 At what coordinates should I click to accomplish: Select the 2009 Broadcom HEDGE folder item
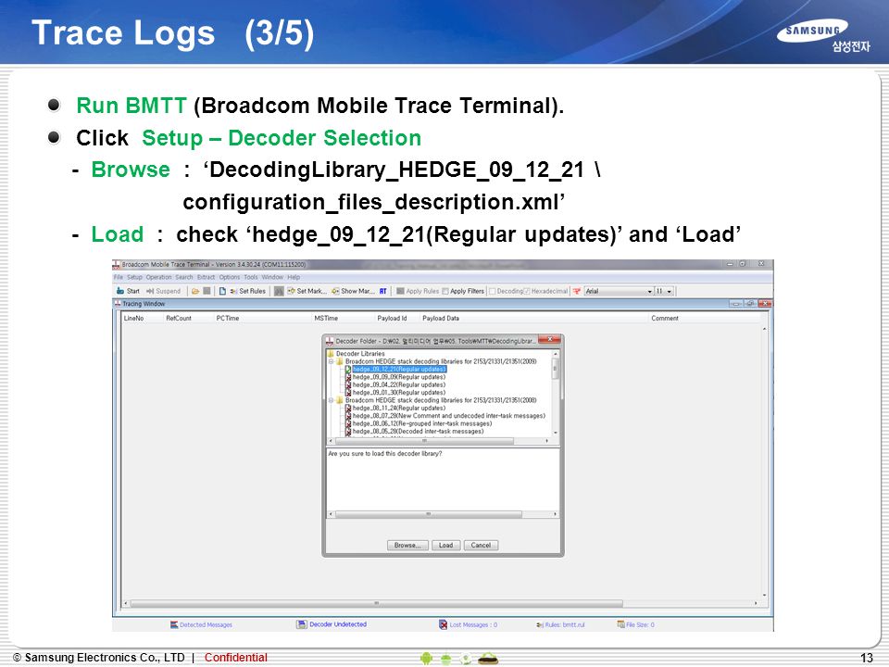[x=441, y=361]
